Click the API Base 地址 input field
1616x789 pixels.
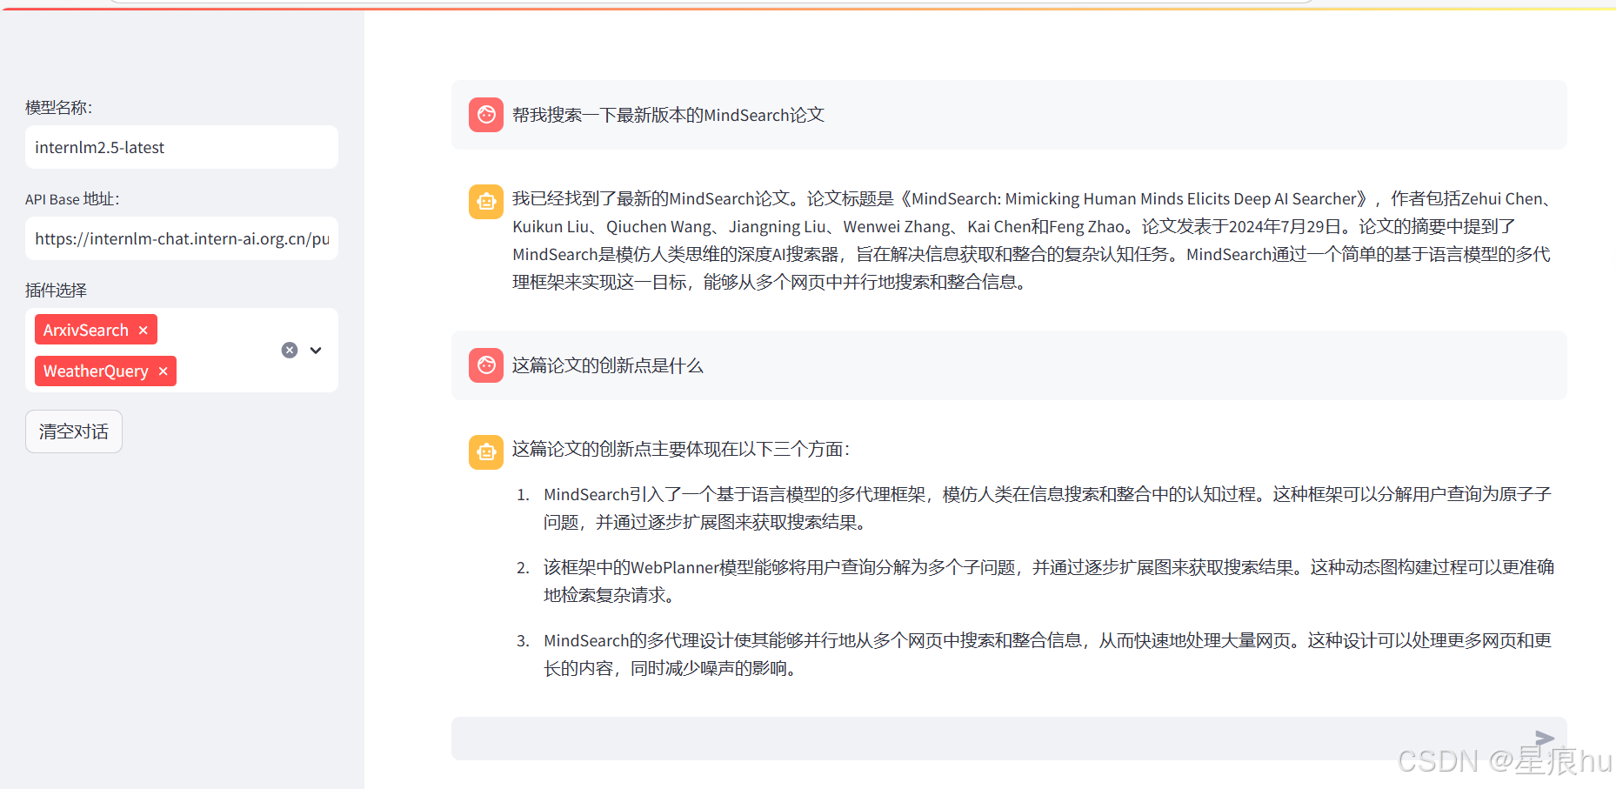[x=181, y=238]
